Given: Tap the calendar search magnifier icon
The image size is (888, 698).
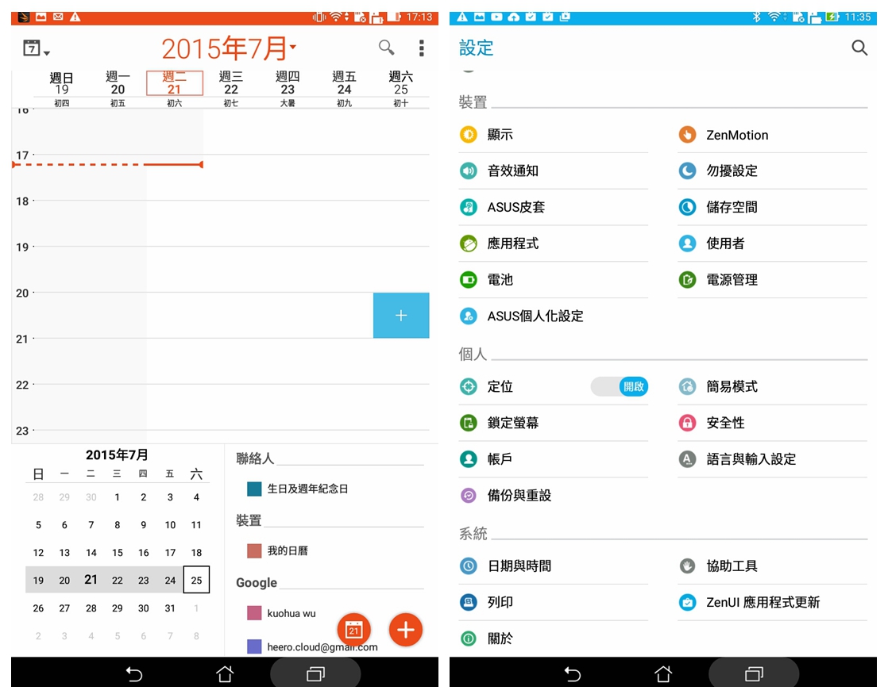Looking at the screenshot, I should tap(386, 48).
